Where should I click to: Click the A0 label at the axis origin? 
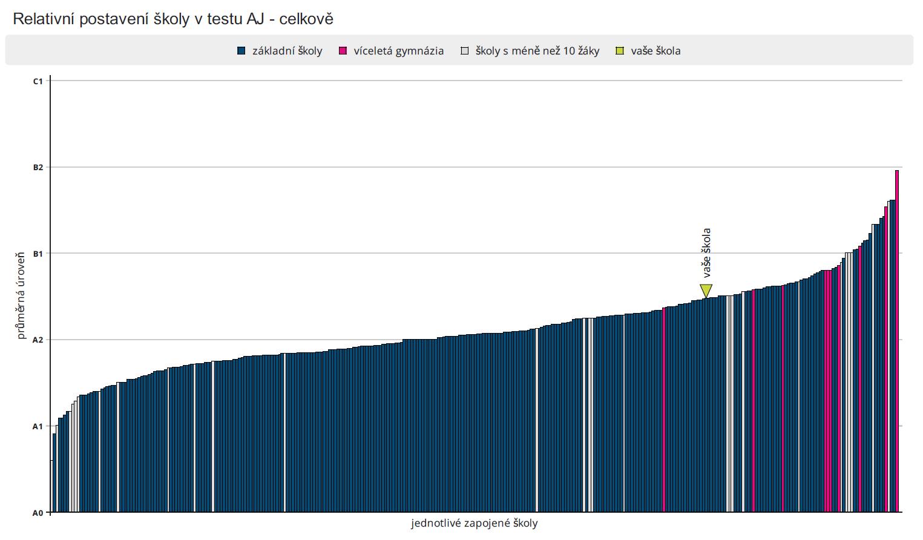click(x=38, y=513)
